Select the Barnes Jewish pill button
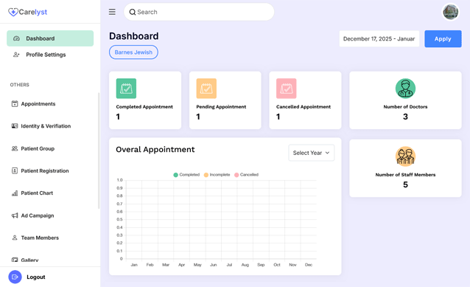This screenshot has height=287, width=470. click(133, 52)
